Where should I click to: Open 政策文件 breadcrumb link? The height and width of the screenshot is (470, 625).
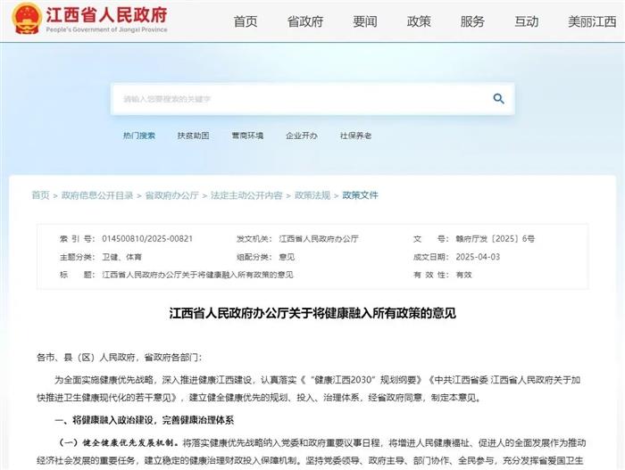[x=361, y=195]
